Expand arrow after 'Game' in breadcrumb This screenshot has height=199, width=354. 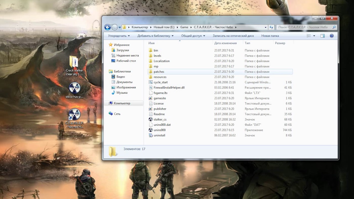pos(191,27)
